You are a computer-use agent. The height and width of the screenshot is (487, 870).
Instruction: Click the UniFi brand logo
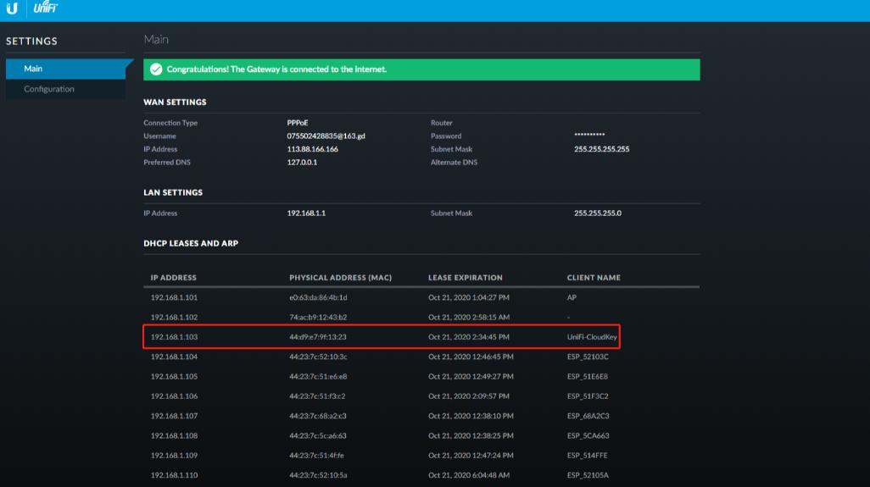pos(46,8)
